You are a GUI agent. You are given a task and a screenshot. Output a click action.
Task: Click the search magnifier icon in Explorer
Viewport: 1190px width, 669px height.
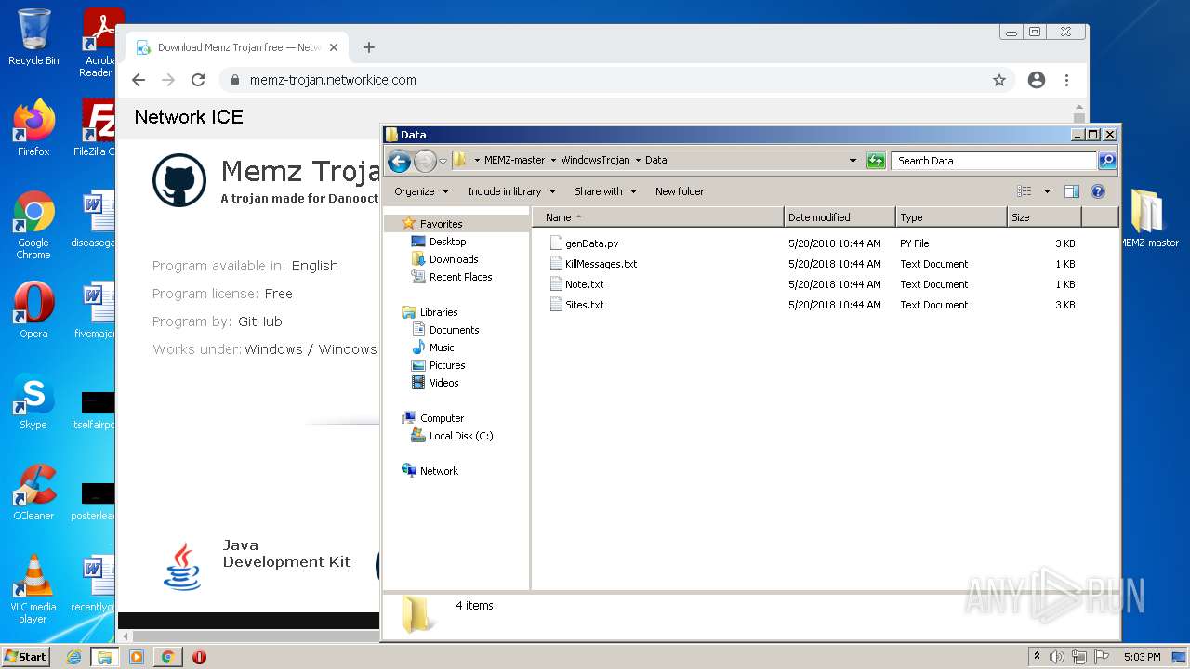[x=1106, y=161]
